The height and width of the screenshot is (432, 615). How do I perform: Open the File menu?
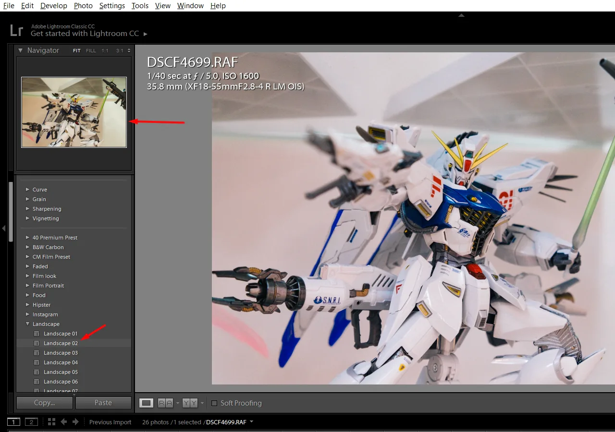[9, 6]
